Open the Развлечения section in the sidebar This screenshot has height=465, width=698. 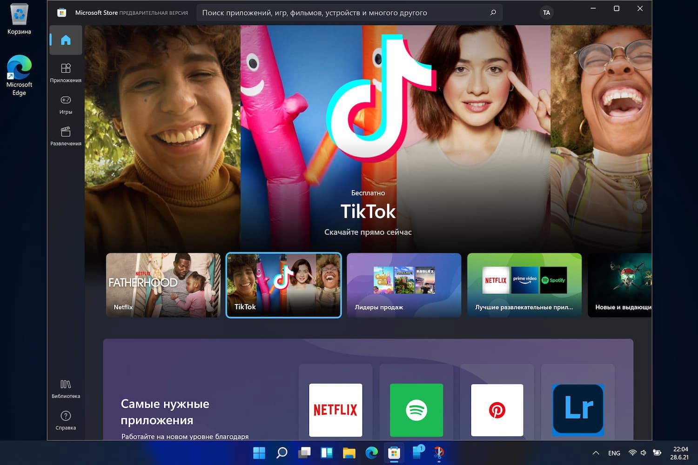pyautogui.click(x=66, y=136)
